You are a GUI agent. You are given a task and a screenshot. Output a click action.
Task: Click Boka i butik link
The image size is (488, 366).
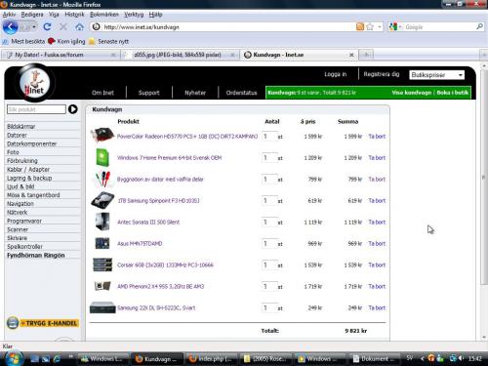click(x=453, y=93)
